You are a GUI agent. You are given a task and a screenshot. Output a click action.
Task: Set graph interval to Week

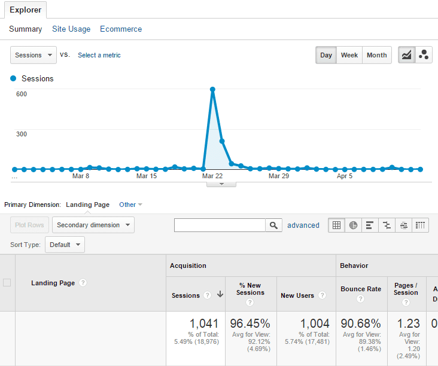point(349,55)
